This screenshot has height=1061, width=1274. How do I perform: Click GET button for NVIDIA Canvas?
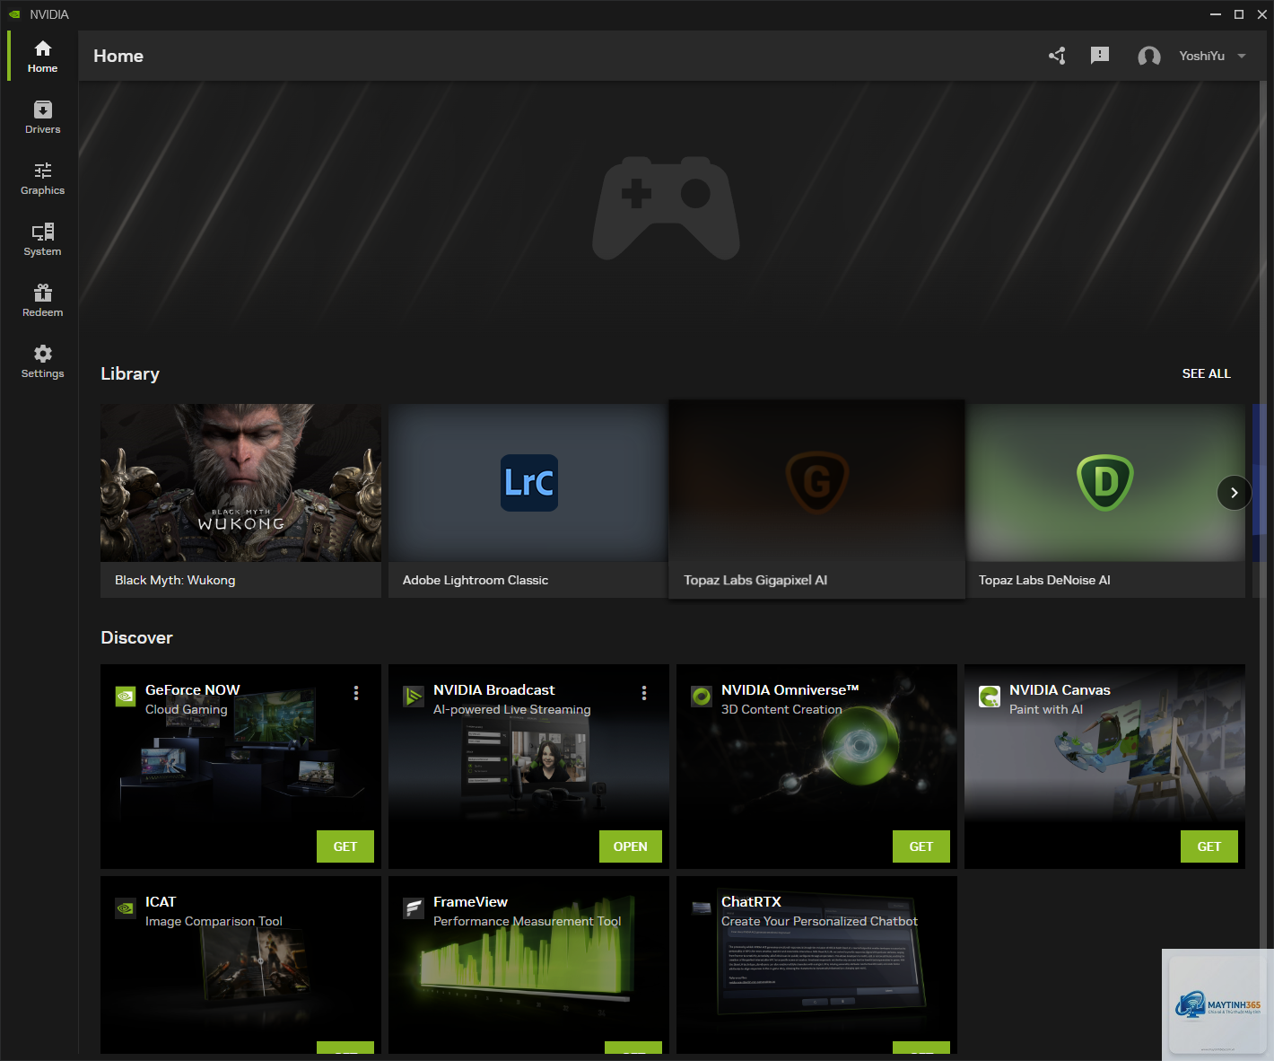pos(1209,846)
